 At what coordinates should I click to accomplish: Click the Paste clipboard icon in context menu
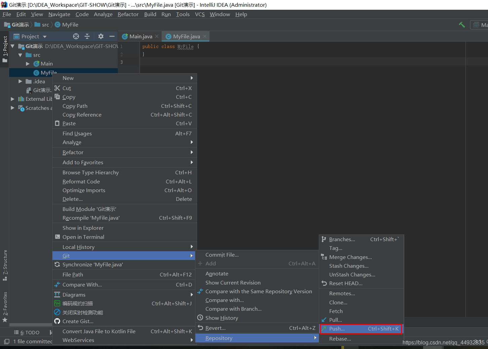click(57, 123)
